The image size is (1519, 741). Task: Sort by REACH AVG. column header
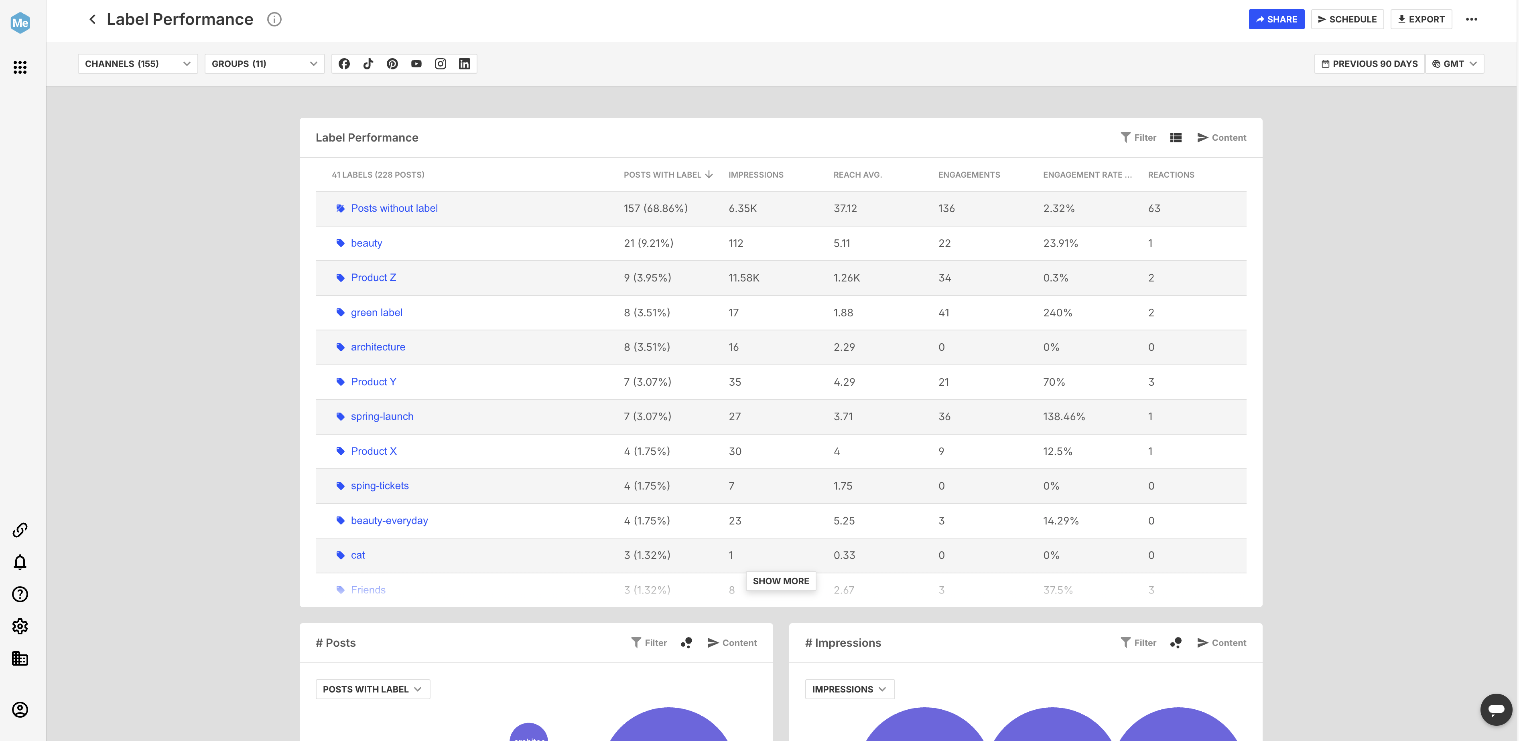(857, 174)
